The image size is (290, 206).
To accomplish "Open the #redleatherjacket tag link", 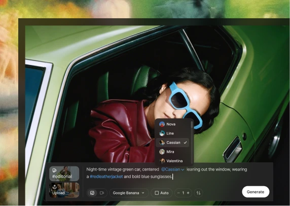I will [106, 177].
